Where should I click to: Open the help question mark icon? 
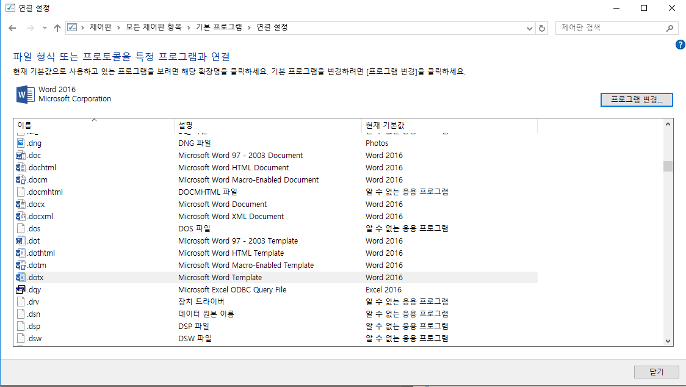click(681, 45)
